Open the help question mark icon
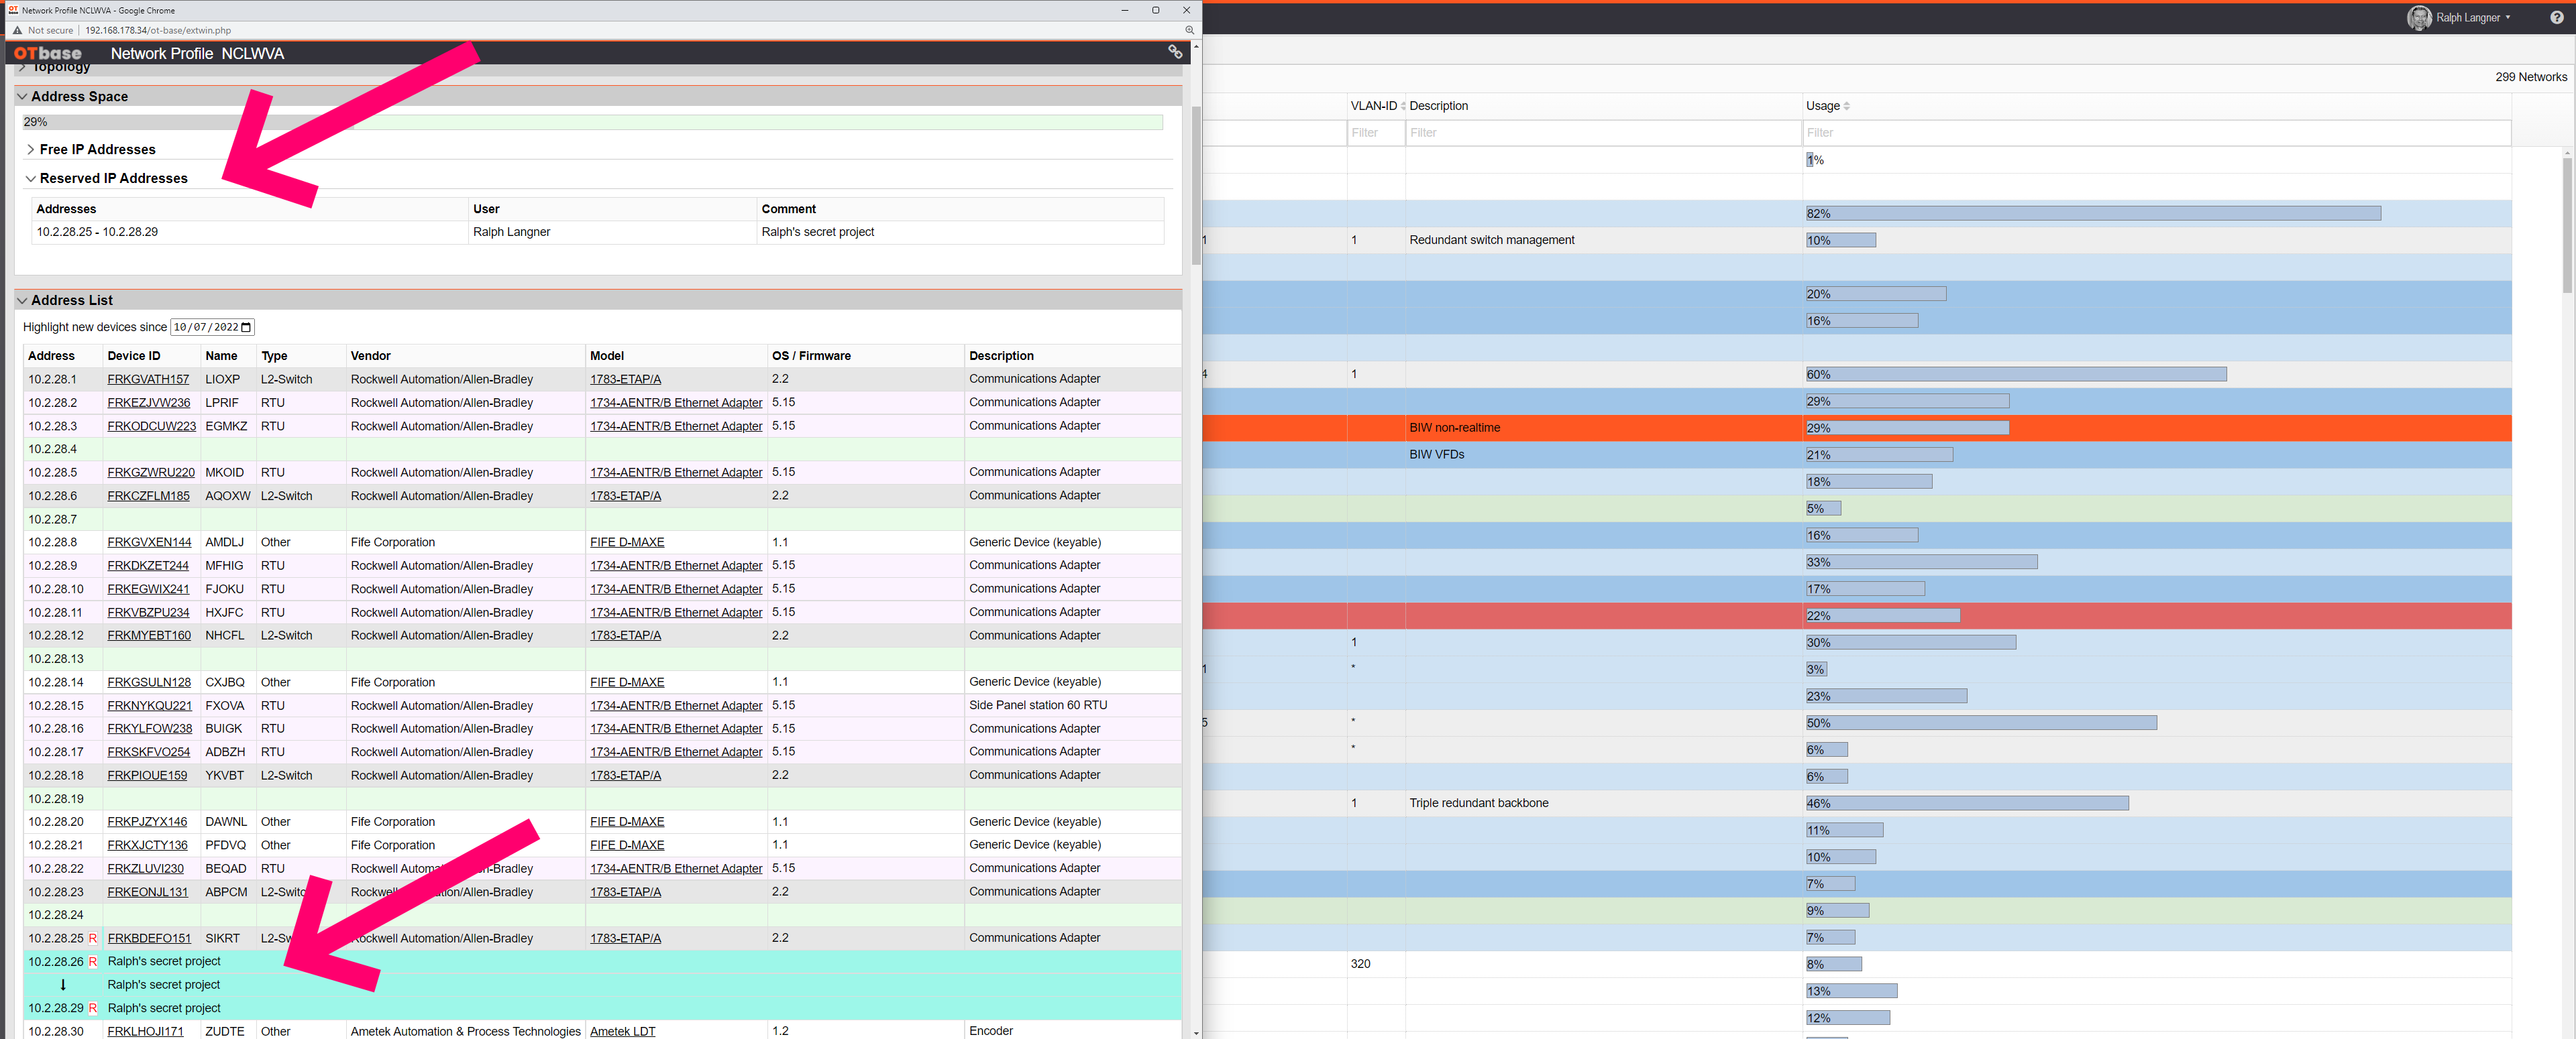The height and width of the screenshot is (1039, 2576). coord(2556,17)
